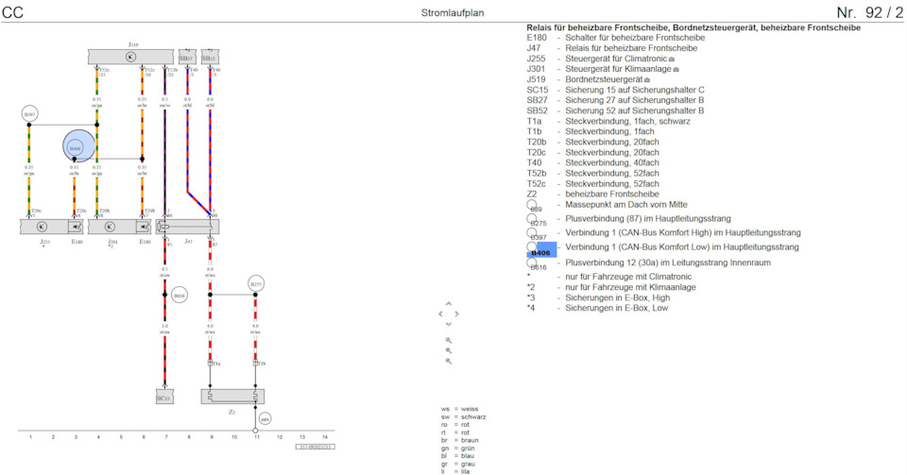
Task: Click color code 'sw = schwarz'
Action: 463,417
